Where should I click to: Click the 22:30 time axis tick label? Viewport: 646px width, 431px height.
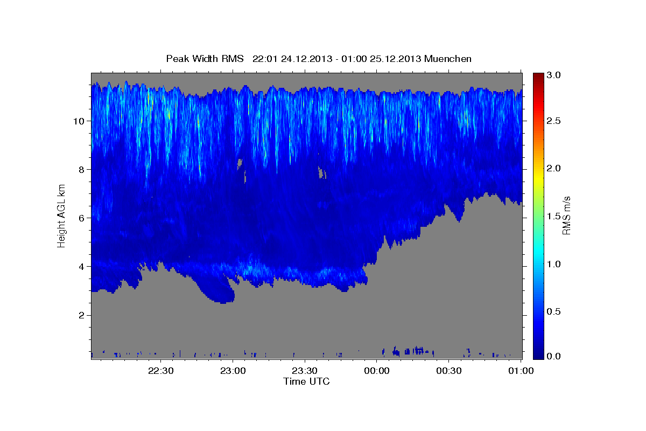coord(161,371)
